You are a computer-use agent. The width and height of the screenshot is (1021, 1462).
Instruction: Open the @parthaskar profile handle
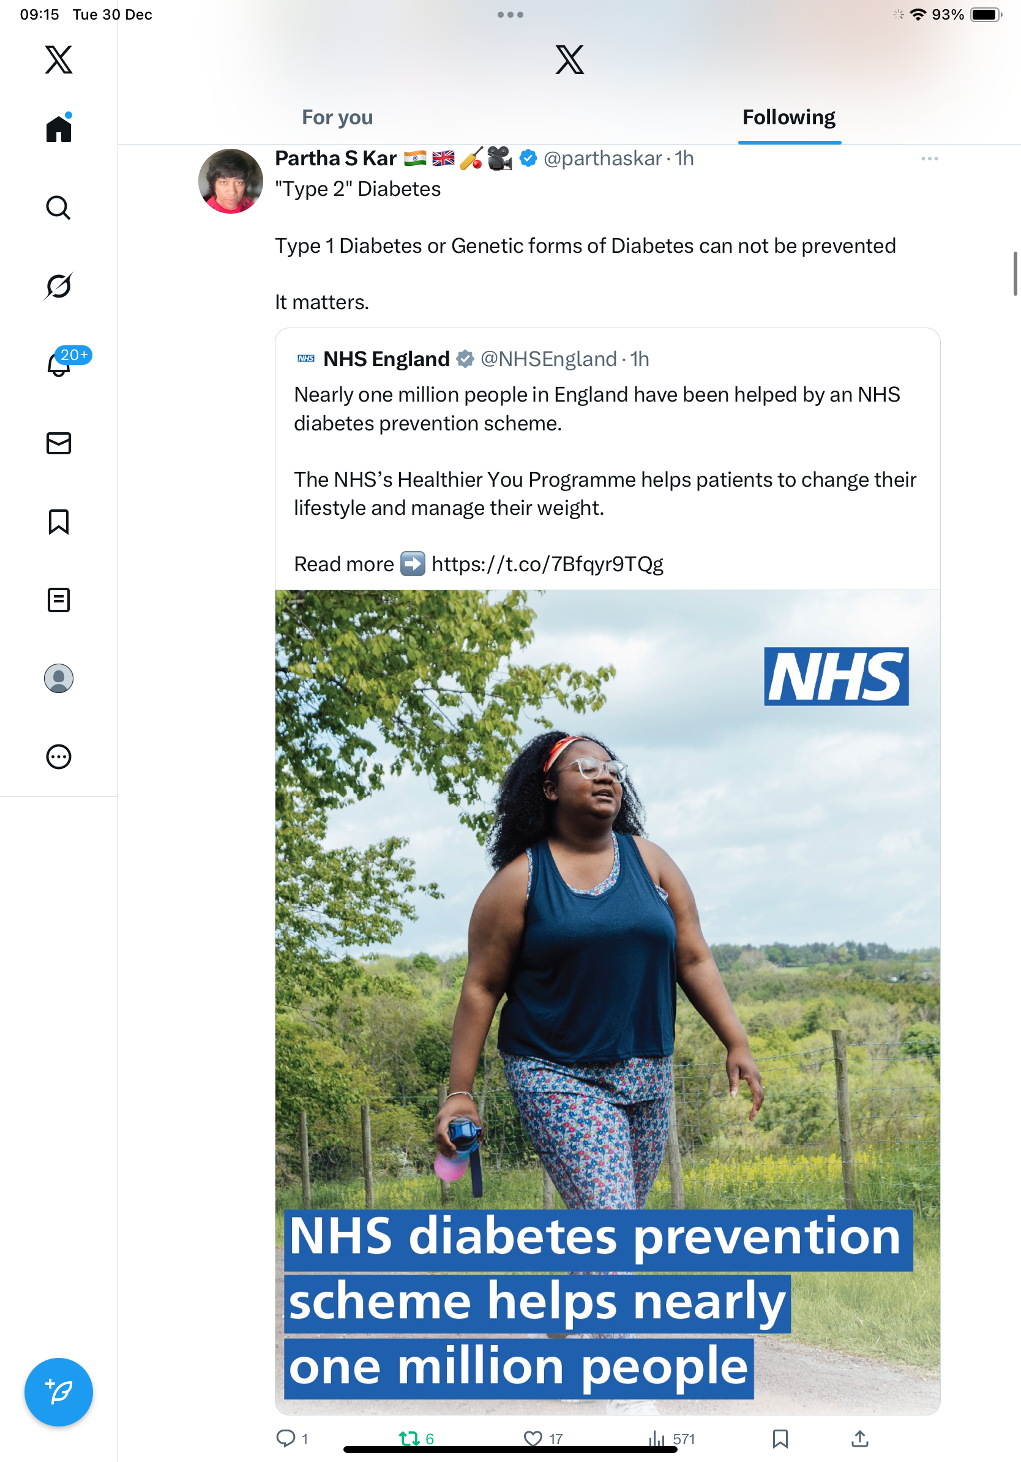pos(602,159)
